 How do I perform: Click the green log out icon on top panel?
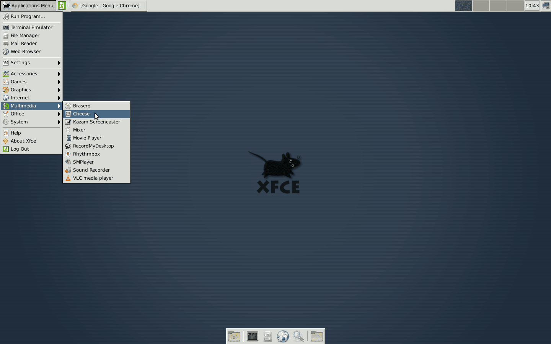[62, 5]
